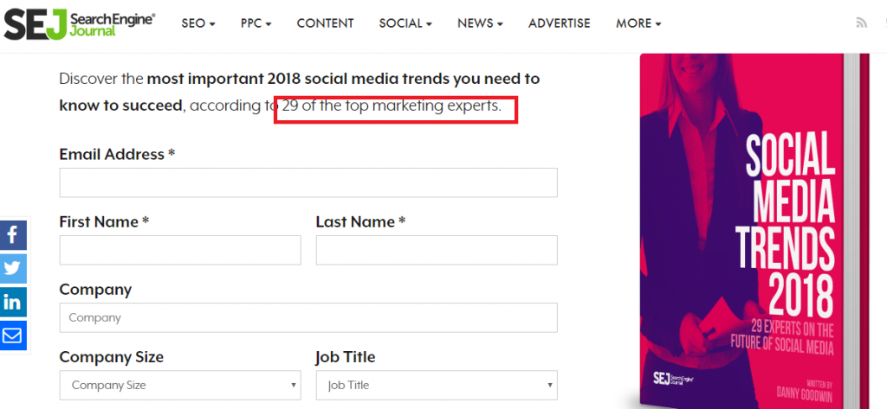This screenshot has width=887, height=409.
Task: Focus the Last Name field
Action: (437, 250)
